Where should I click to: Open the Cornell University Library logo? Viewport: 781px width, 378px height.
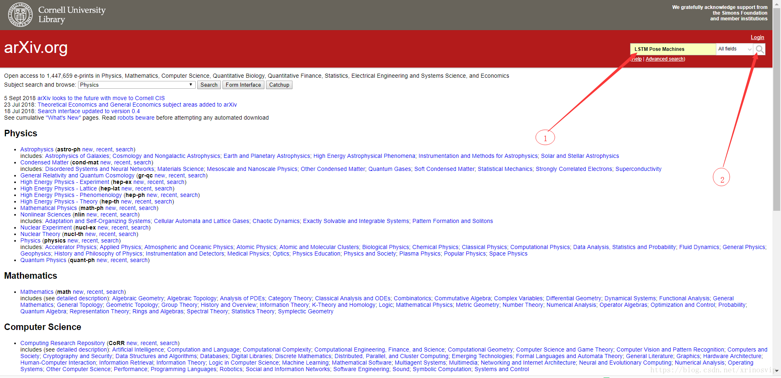coord(57,15)
